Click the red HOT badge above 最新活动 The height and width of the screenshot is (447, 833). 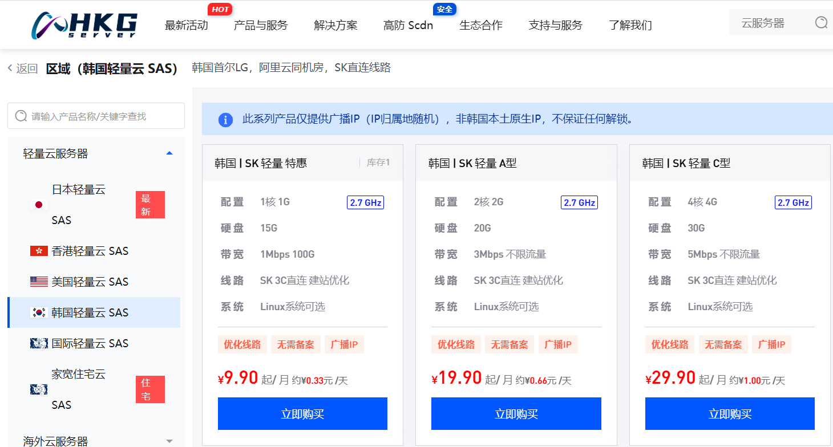pyautogui.click(x=220, y=9)
